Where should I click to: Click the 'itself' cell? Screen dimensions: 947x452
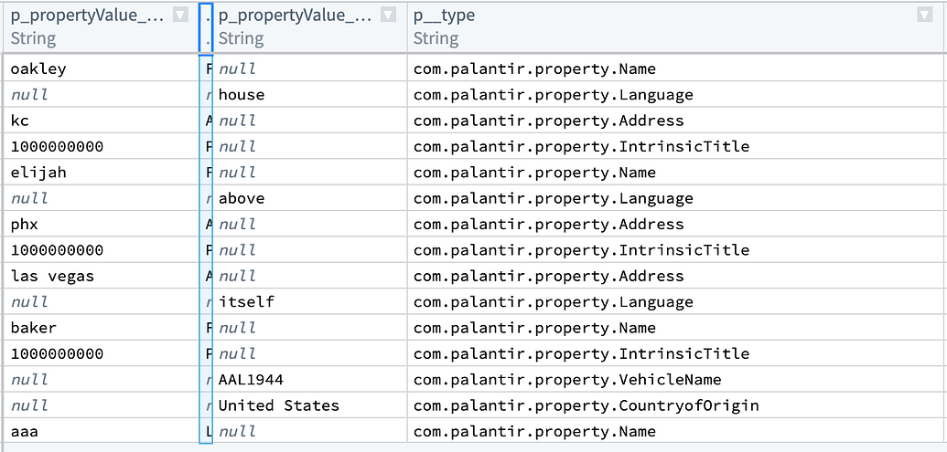pyautogui.click(x=246, y=301)
